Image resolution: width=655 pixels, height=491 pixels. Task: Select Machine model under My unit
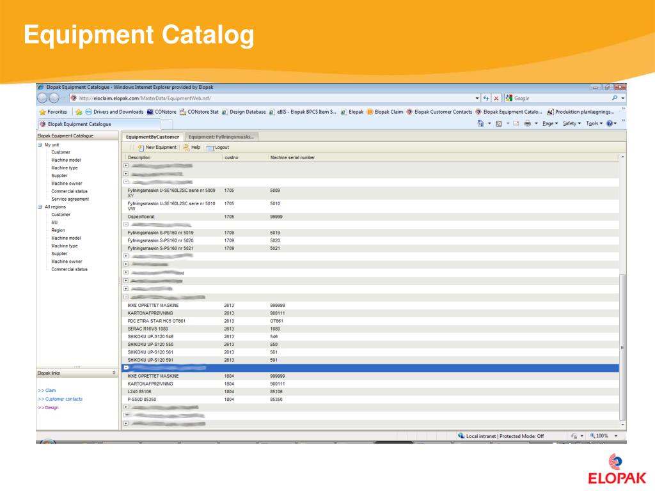[x=66, y=160]
